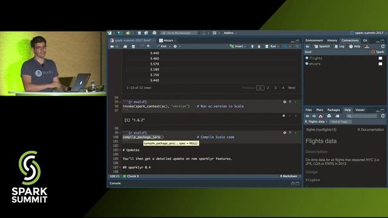The image size is (388, 218).
Task: Click chunk options gear on line 95 chunk
Action: coord(284,102)
